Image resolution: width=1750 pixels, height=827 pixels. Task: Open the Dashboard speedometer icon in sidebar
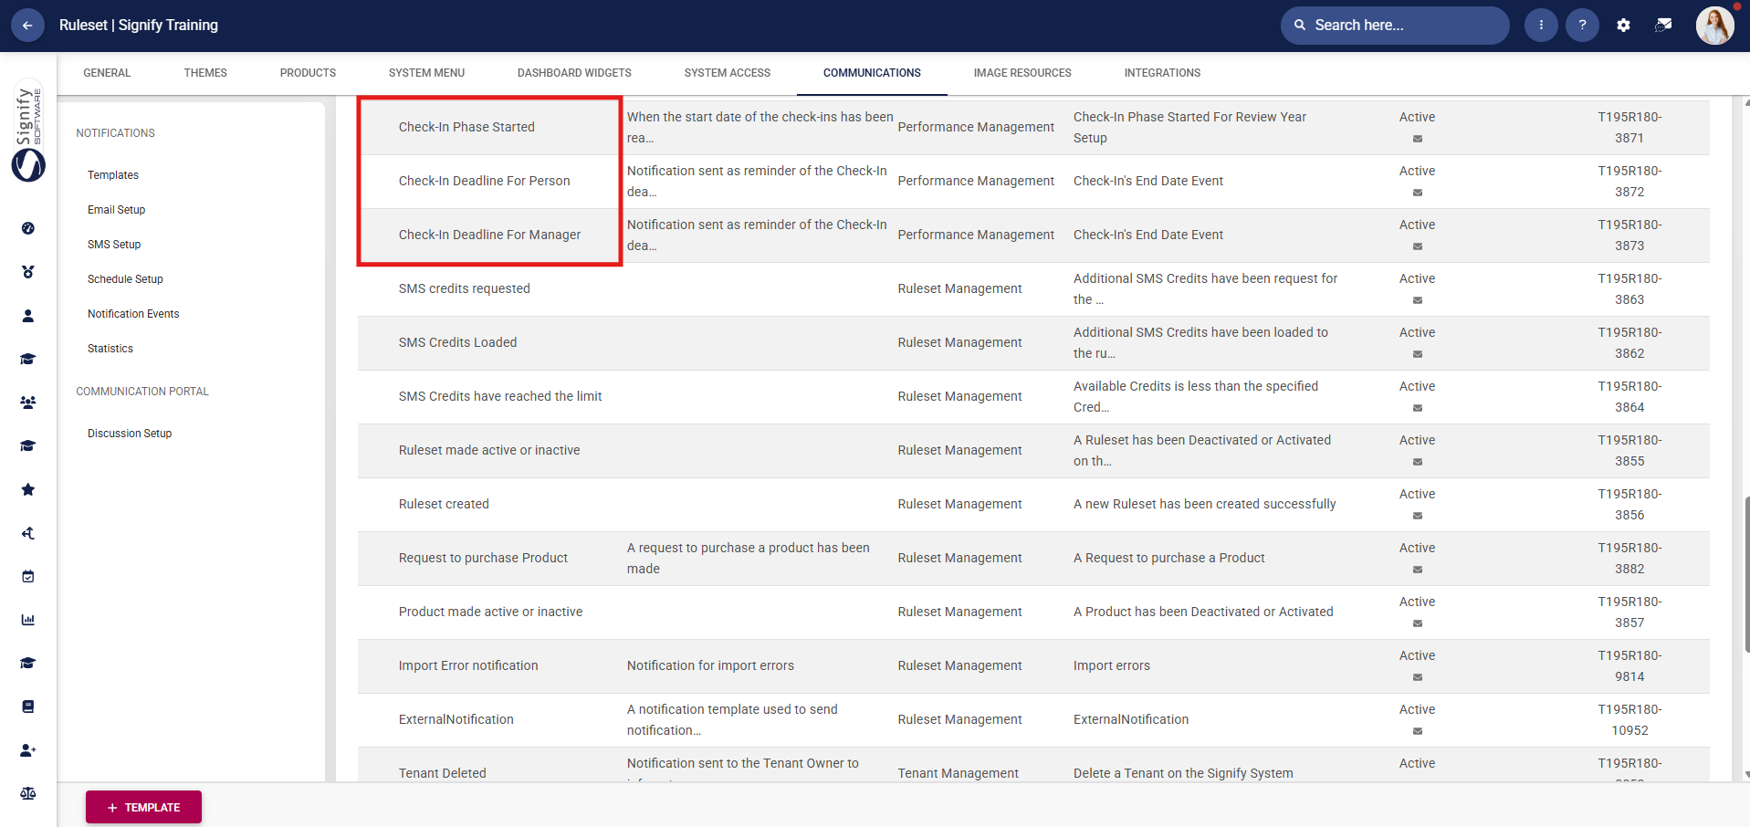pyautogui.click(x=28, y=229)
